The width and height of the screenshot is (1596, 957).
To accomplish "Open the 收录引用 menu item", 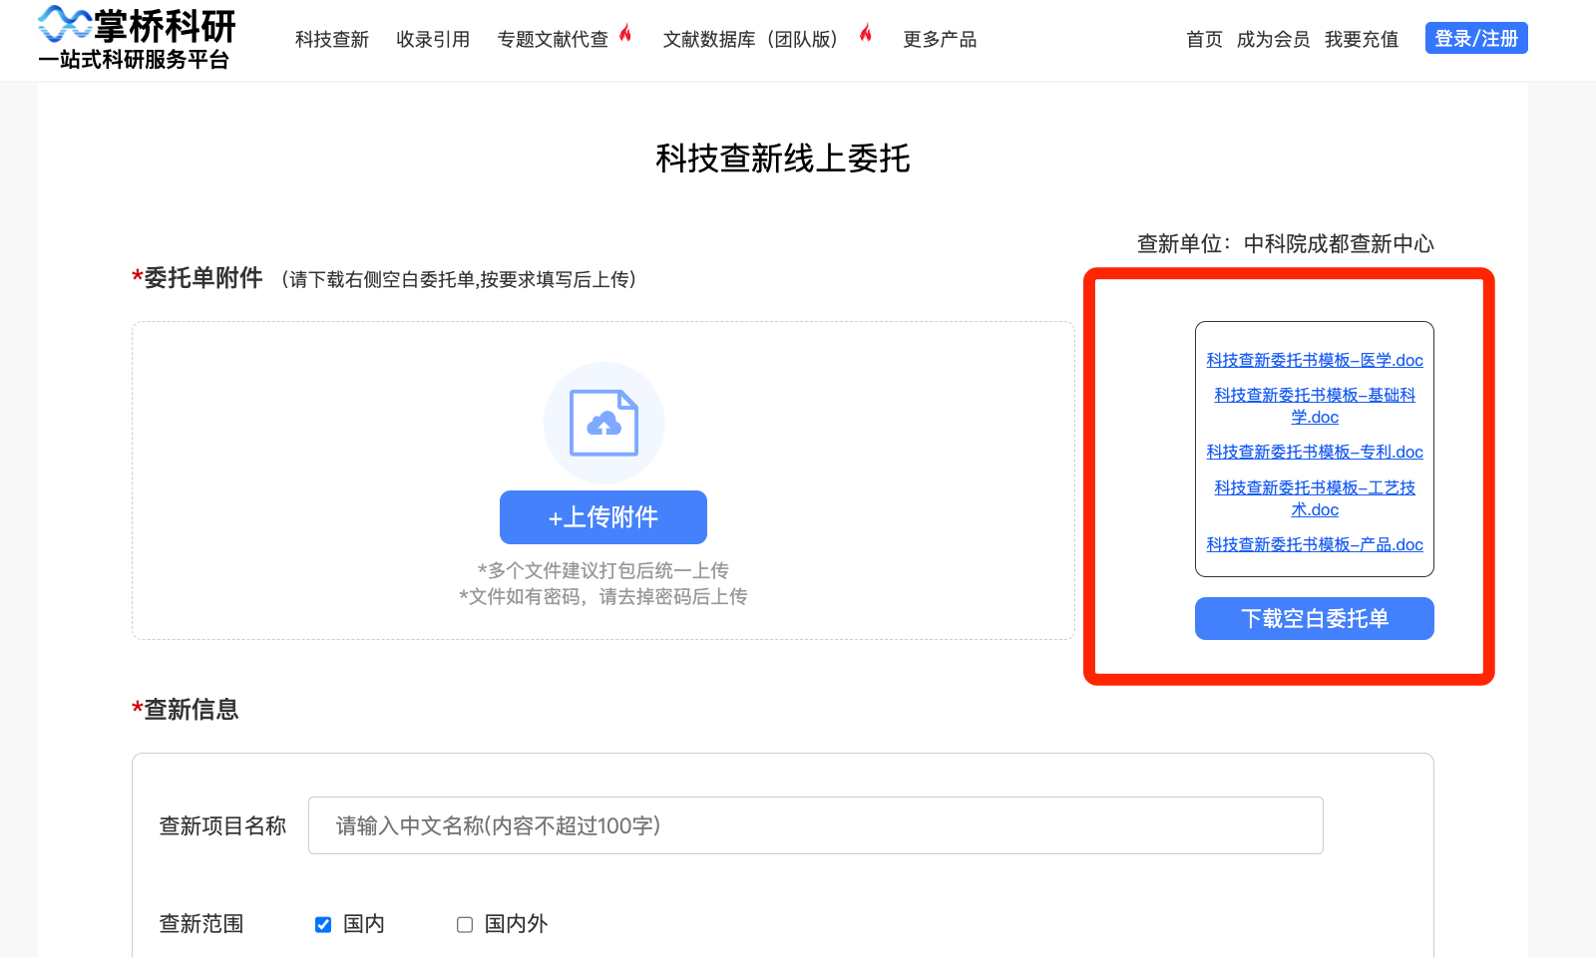I will (433, 39).
